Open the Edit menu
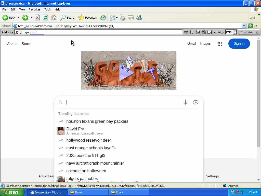The width and height of the screenshot is (261, 196). (x=13, y=9)
